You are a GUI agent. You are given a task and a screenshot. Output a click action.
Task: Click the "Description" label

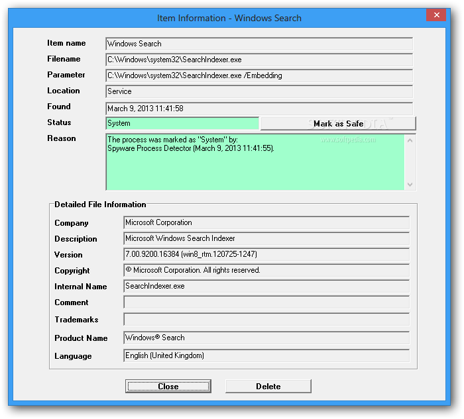click(76, 239)
